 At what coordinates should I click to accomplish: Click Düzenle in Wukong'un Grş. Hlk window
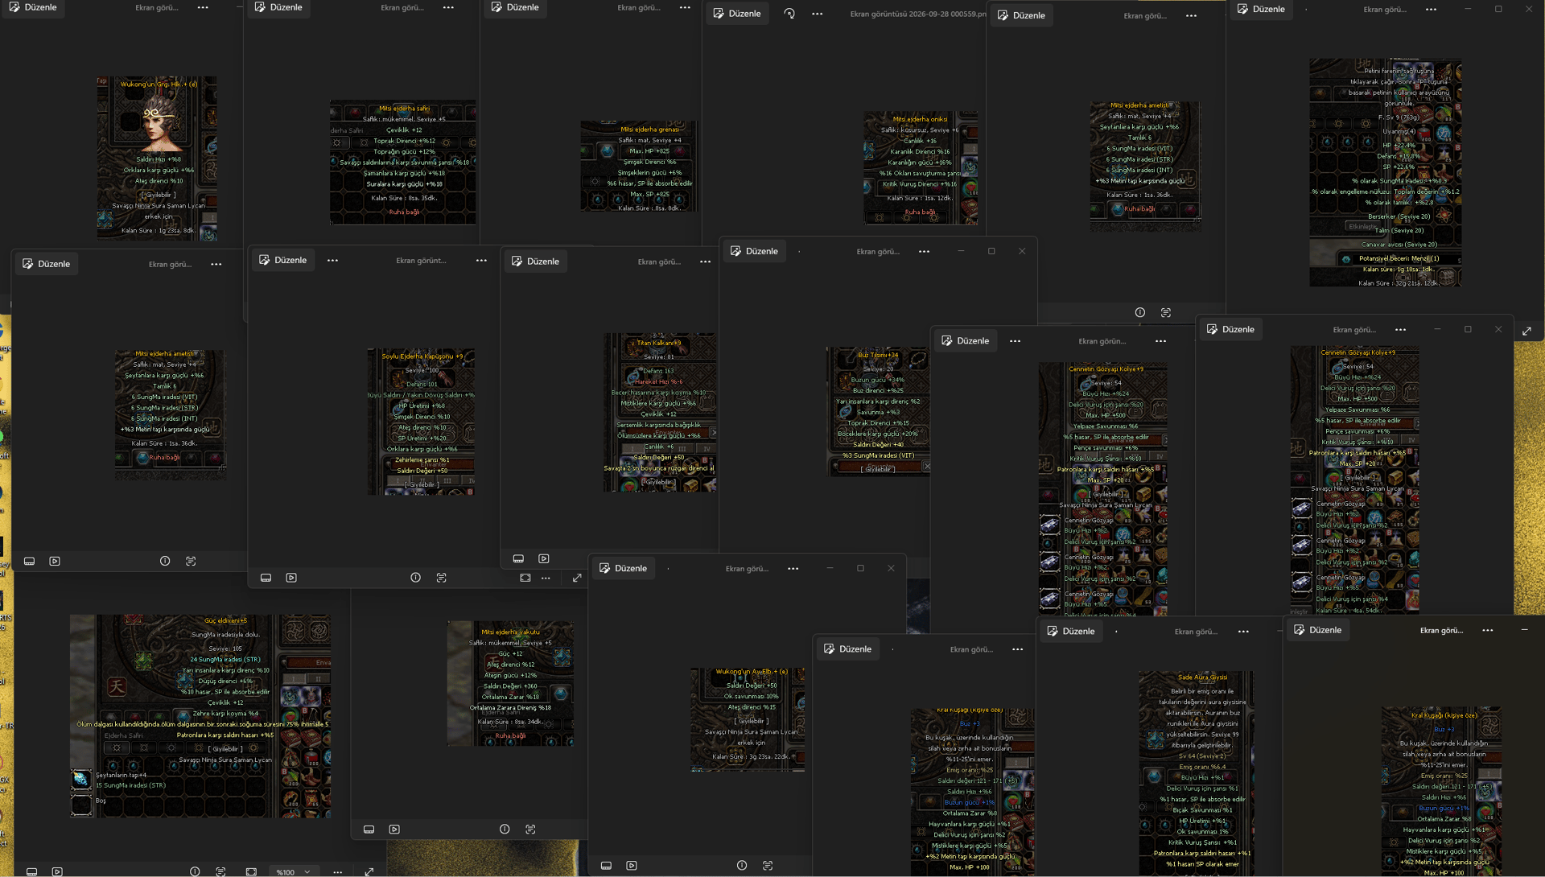pos(32,7)
